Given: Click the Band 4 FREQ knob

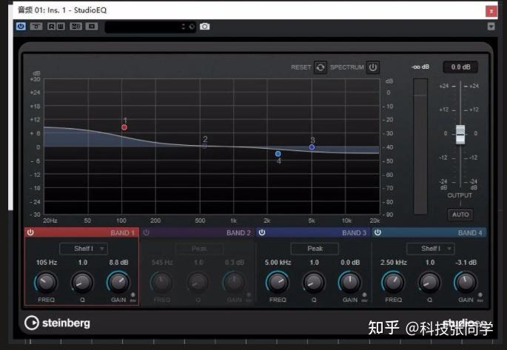Looking at the screenshot, I should coord(393,282).
